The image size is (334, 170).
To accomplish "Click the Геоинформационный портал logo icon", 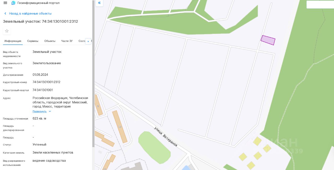I will click(14, 3).
